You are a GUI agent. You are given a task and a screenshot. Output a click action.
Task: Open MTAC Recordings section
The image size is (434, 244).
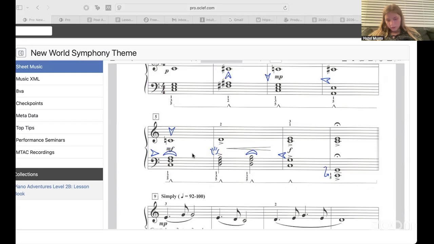(x=59, y=152)
